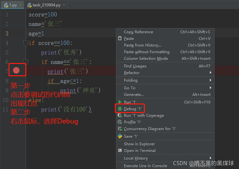The height and width of the screenshot is (169, 239).
Task: Select Debug '1' menu entry
Action: pyautogui.click(x=165, y=109)
